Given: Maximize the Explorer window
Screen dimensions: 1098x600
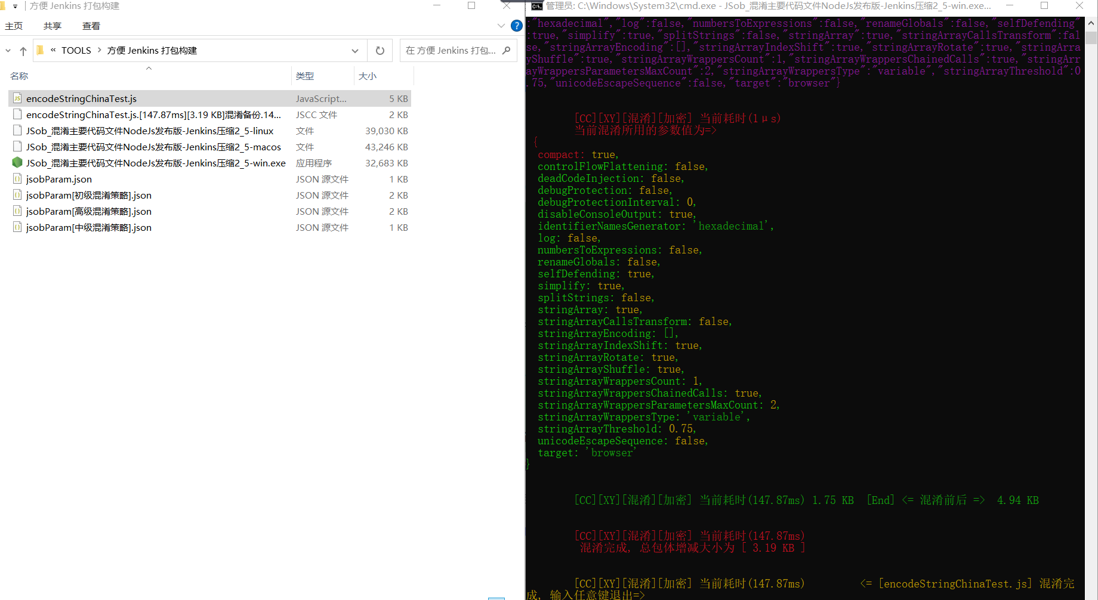Looking at the screenshot, I should 471,6.
